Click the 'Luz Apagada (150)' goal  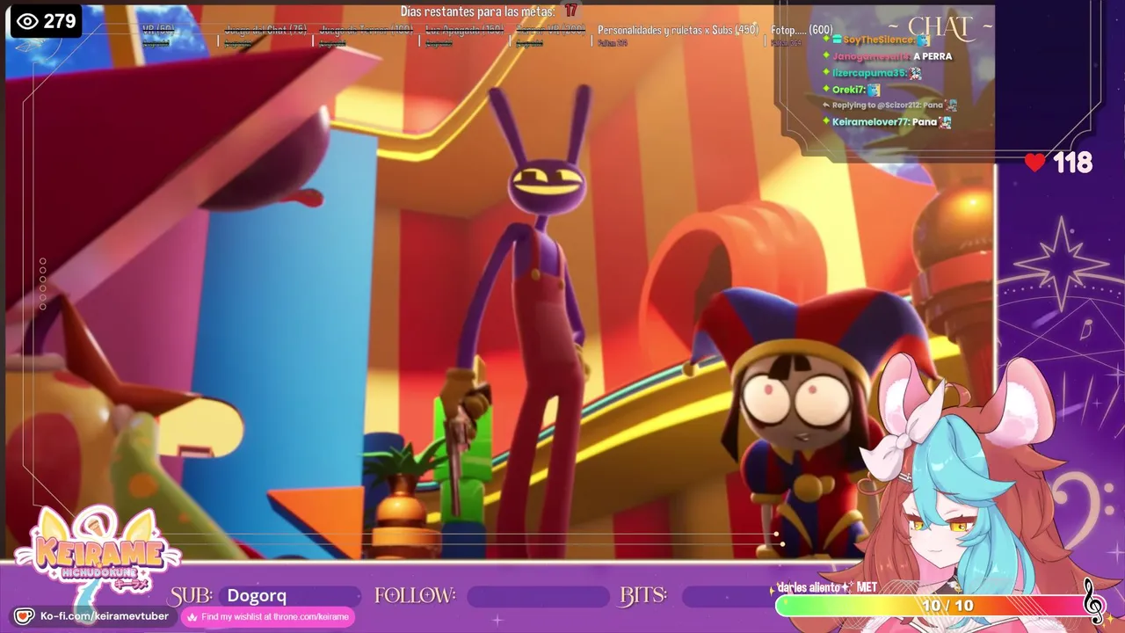pos(464,30)
